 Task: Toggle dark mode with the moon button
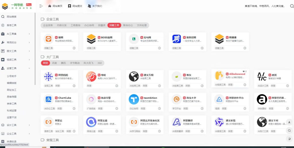point(289,139)
